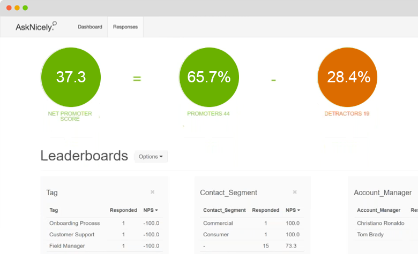This screenshot has width=418, height=254.
Task: Open the Leaderboards Options dropdown
Action: [x=151, y=157]
